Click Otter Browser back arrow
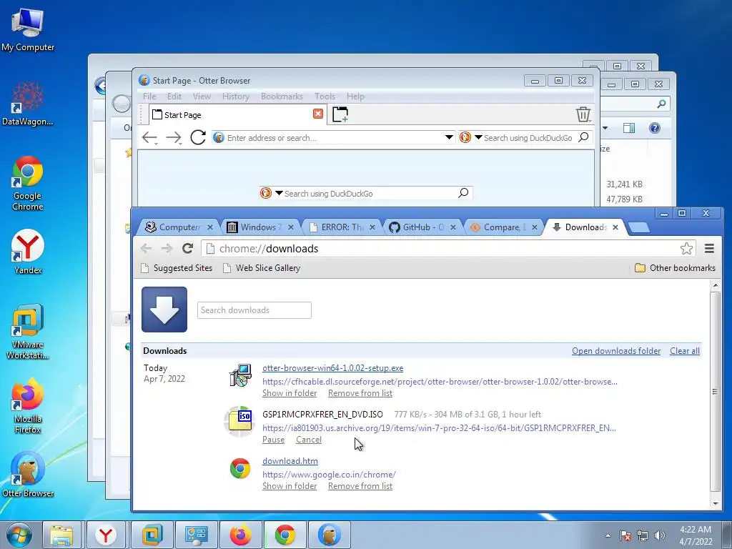The width and height of the screenshot is (732, 549). pyautogui.click(x=149, y=137)
